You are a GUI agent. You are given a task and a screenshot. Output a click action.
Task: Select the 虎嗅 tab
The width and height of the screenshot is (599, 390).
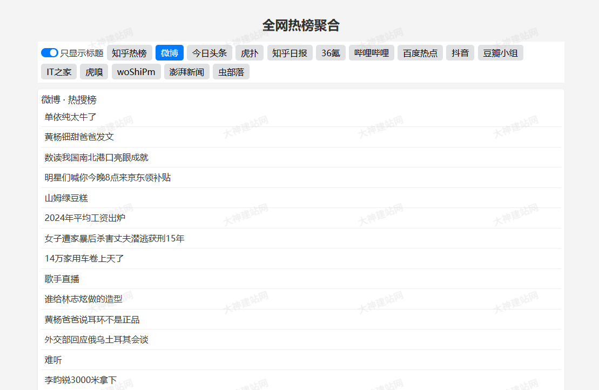tap(94, 72)
